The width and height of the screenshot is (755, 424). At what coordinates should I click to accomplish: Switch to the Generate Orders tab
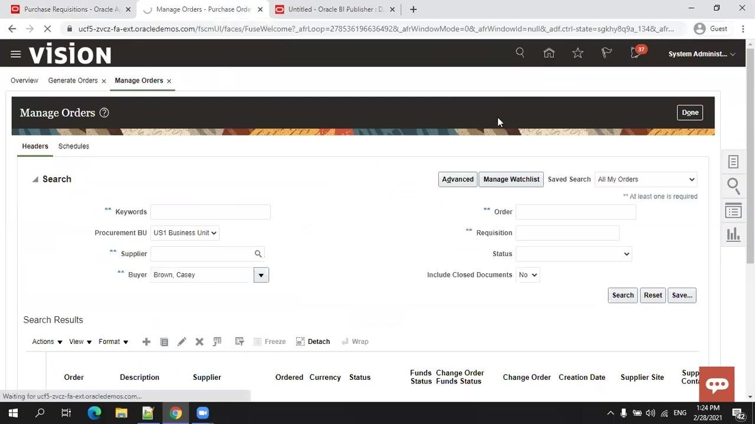(x=73, y=81)
